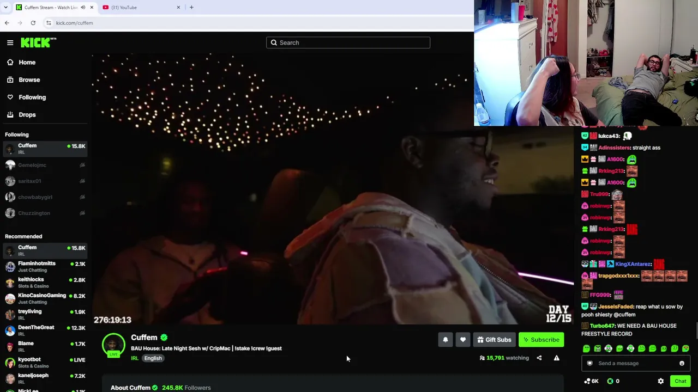698x392 pixels.
Task: Click the green Subscribe button
Action: pyautogui.click(x=541, y=340)
